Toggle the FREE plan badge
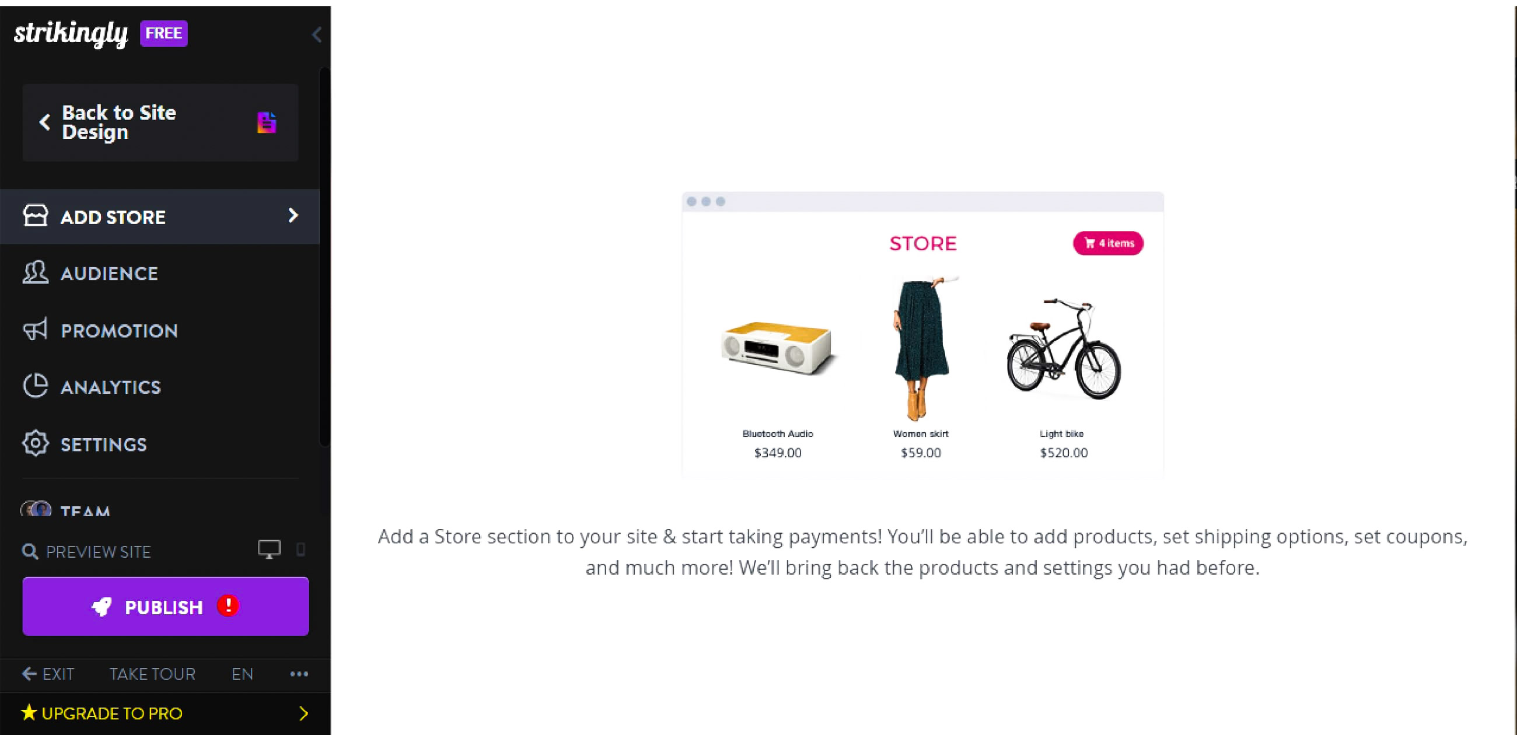The height and width of the screenshot is (735, 1517). 163,33
